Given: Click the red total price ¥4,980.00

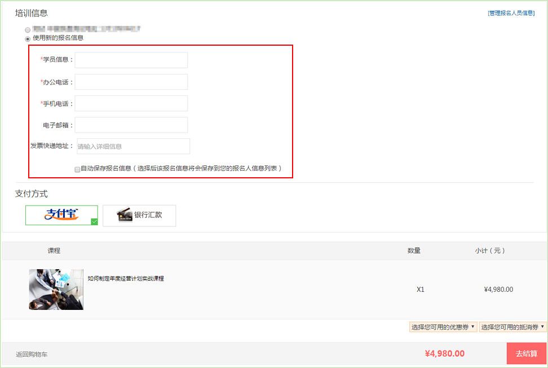Looking at the screenshot, I should tap(444, 354).
